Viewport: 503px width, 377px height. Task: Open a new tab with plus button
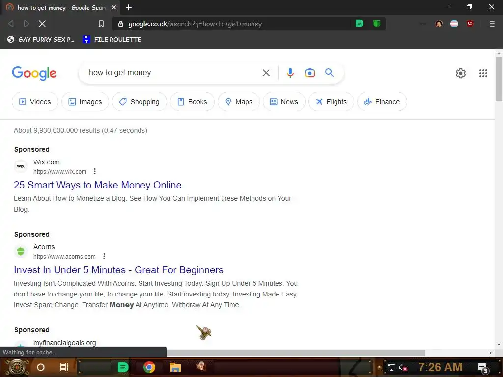(129, 7)
